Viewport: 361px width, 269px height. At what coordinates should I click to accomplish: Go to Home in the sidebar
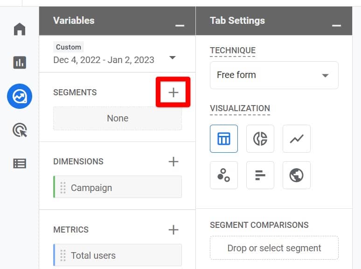tap(20, 29)
